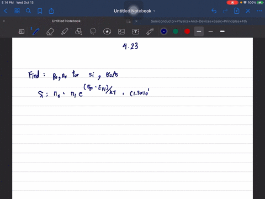The image size is (265, 199).
Task: Choose the dark blue pen color
Action: (x=164, y=32)
